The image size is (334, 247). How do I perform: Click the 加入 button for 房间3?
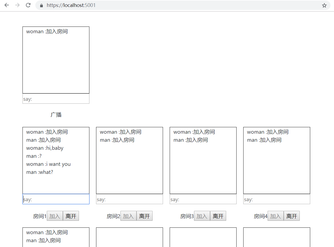click(x=202, y=216)
